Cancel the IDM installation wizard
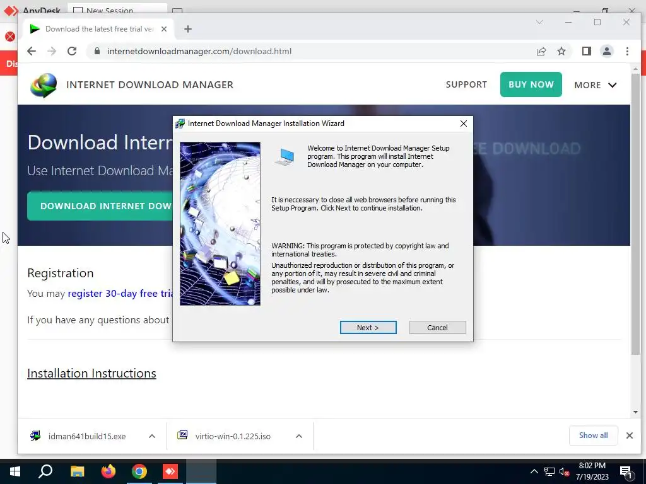Image resolution: width=646 pixels, height=484 pixels. pos(437,328)
